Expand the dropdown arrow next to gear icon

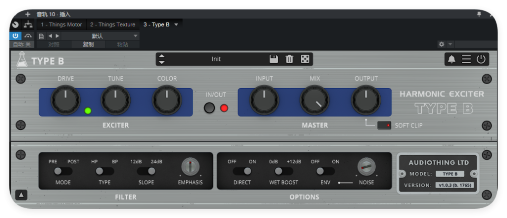point(450,44)
